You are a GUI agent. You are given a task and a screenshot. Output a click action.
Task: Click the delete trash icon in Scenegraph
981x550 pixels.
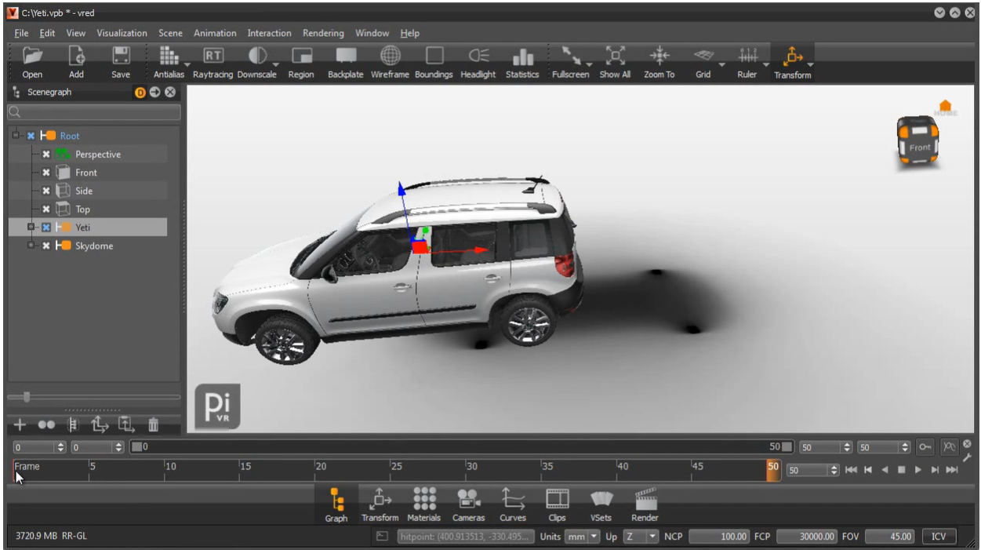(154, 425)
